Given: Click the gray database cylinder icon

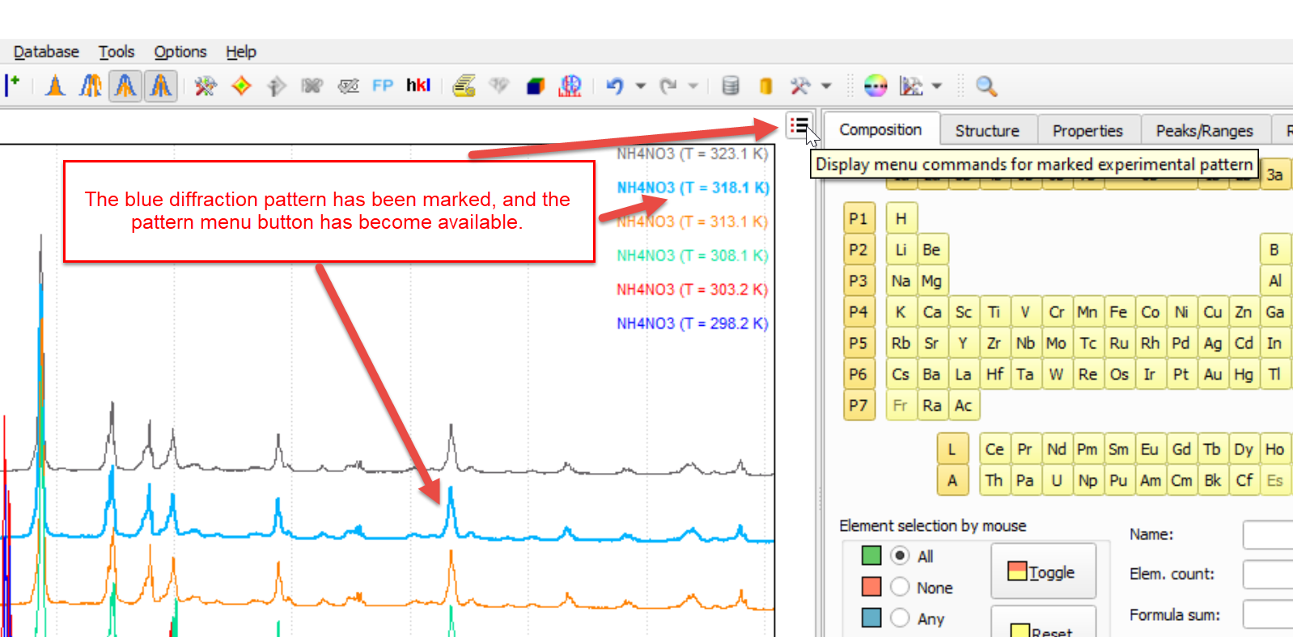Looking at the screenshot, I should pos(730,86).
